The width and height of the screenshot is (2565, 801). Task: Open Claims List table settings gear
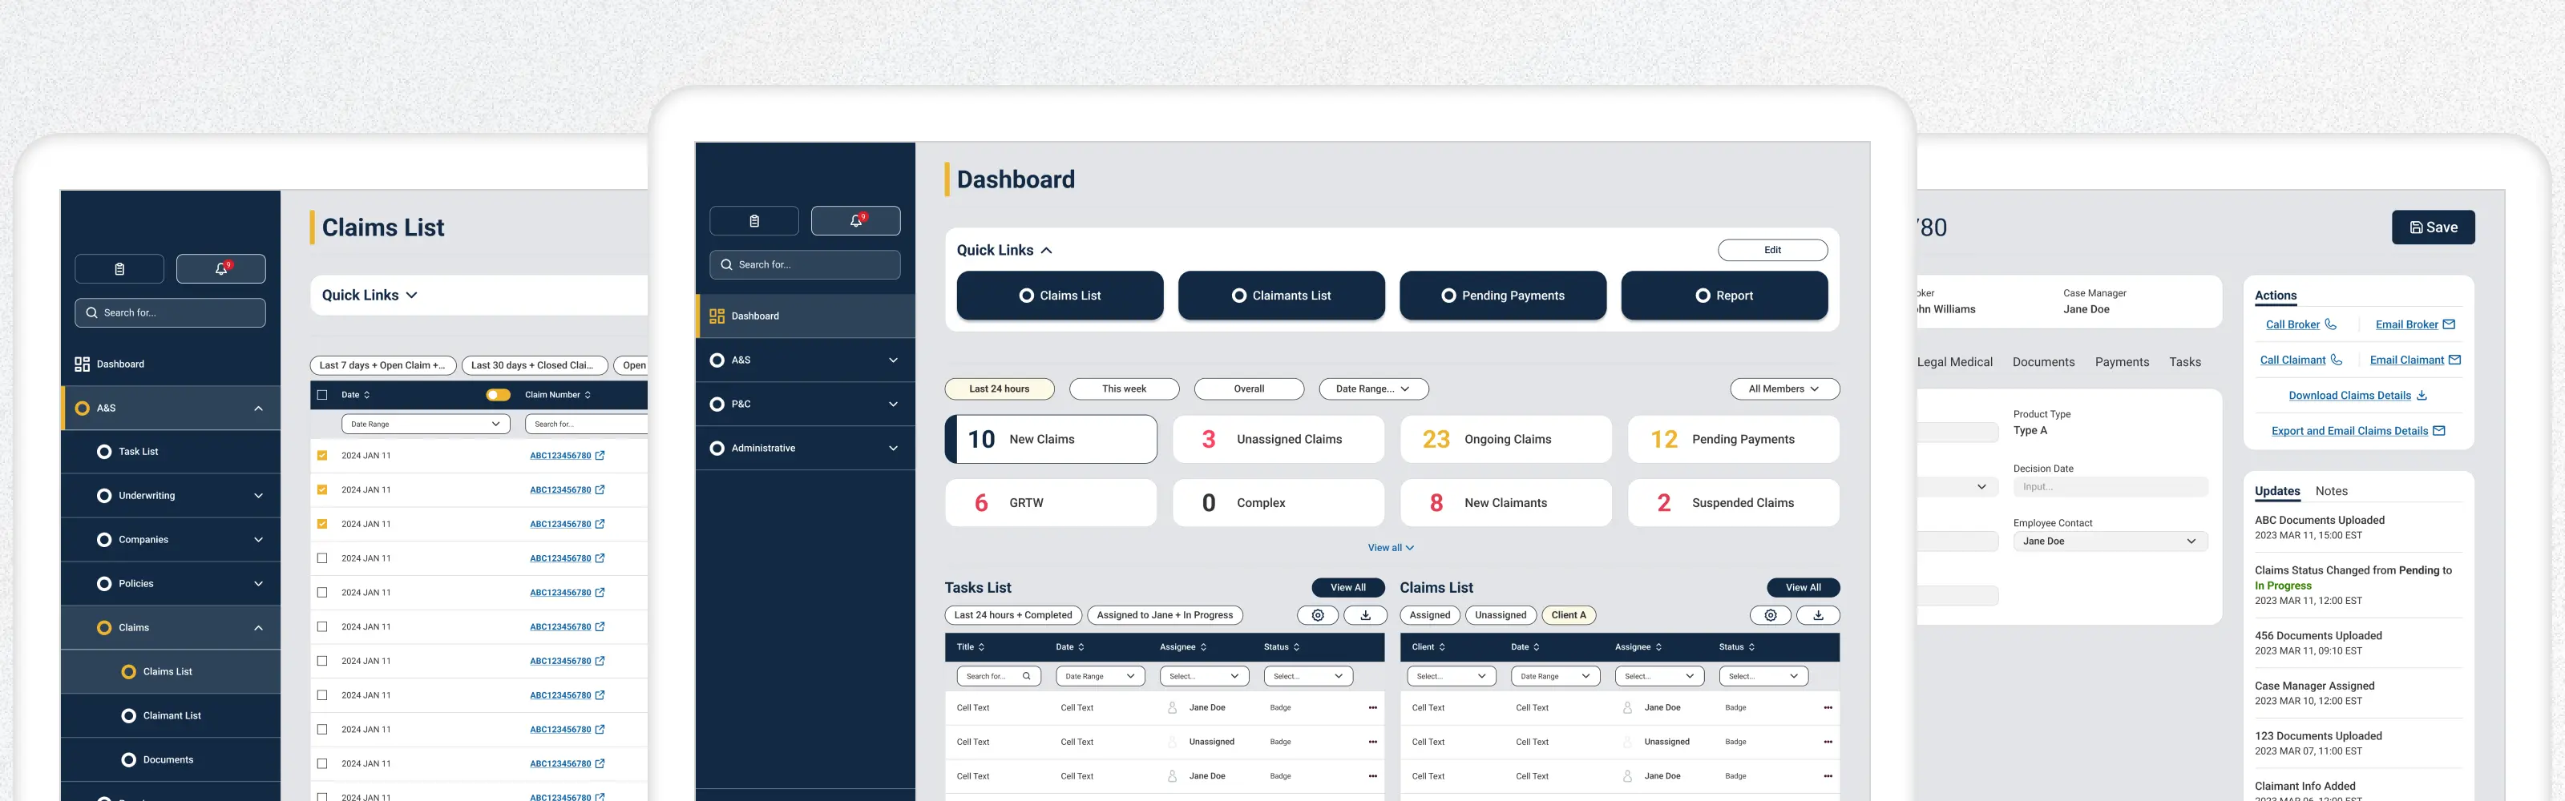tap(1771, 615)
